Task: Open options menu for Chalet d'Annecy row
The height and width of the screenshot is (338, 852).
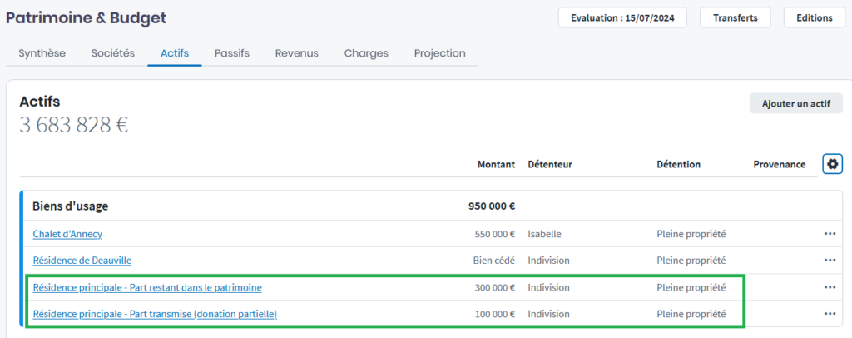Action: (830, 234)
